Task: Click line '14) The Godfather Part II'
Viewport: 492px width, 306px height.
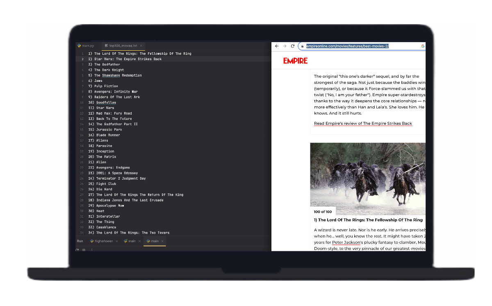Action: click(x=113, y=124)
